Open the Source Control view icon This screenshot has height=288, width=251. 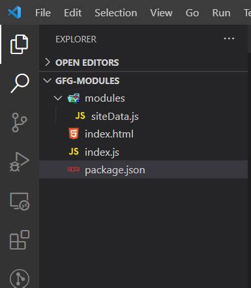(x=19, y=122)
